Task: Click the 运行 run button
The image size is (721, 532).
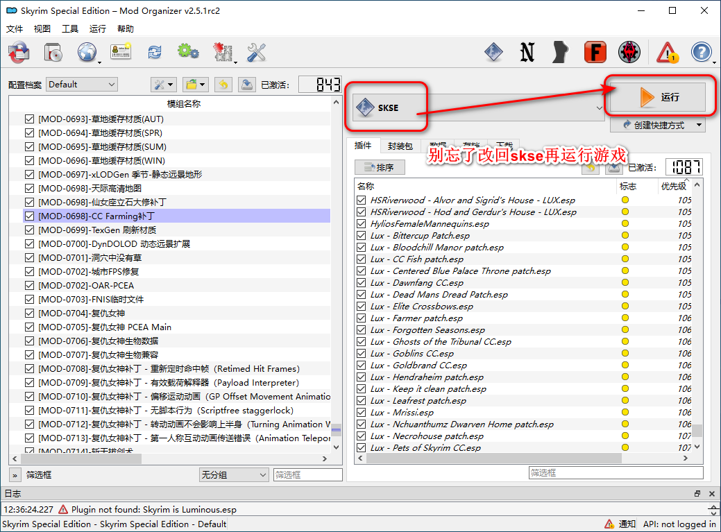Action: click(658, 98)
